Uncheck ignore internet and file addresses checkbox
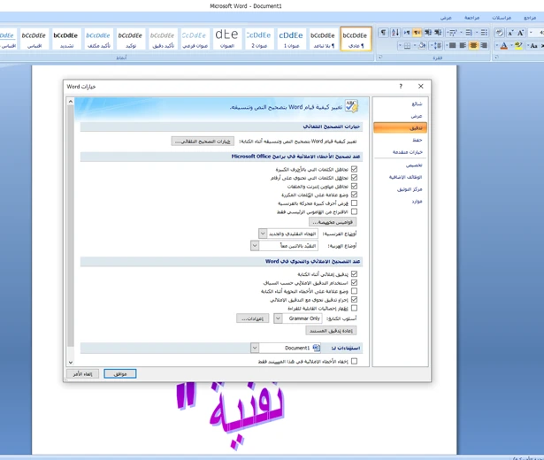 click(354, 186)
